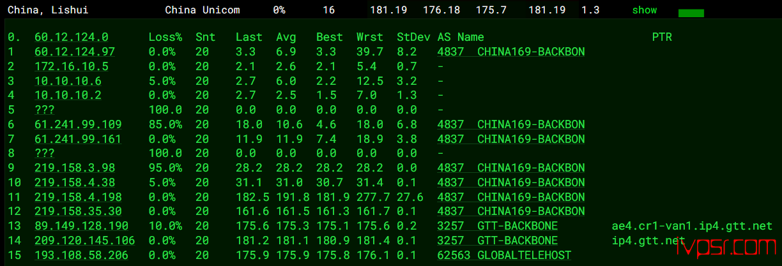
Task: Open the 89.149.128.190 GTT hop link
Action: tap(80, 226)
